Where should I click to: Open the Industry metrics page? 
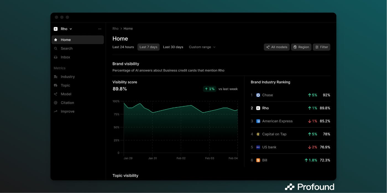tap(78, 77)
